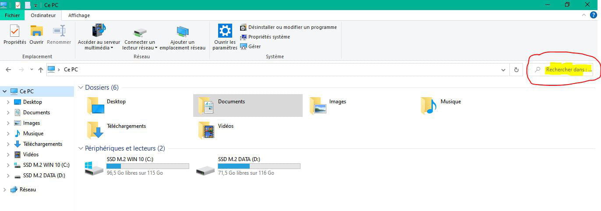Click Ouvrir les paramètres gear icon

(x=225, y=32)
